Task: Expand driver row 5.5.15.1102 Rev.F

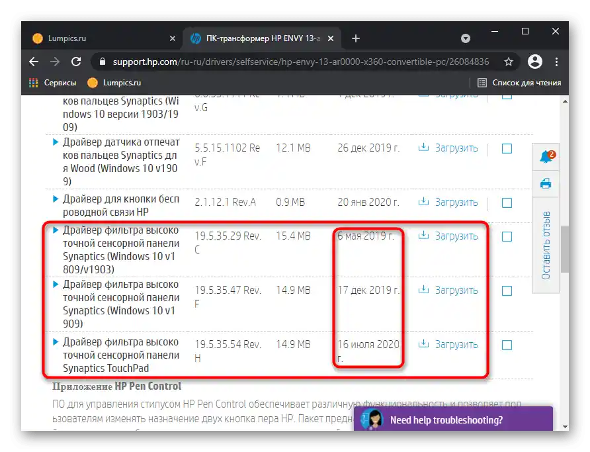Action: pyautogui.click(x=56, y=142)
